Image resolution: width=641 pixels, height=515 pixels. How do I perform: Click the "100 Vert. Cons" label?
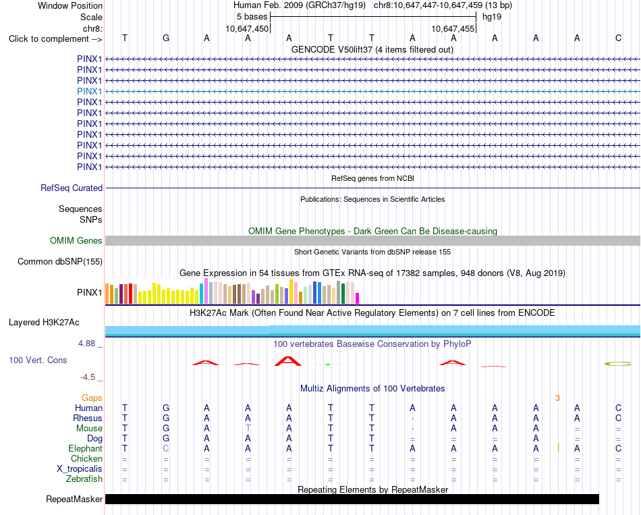coord(38,360)
